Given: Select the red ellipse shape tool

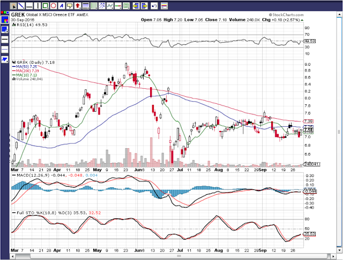Looking at the screenshot, I should 54,6.
